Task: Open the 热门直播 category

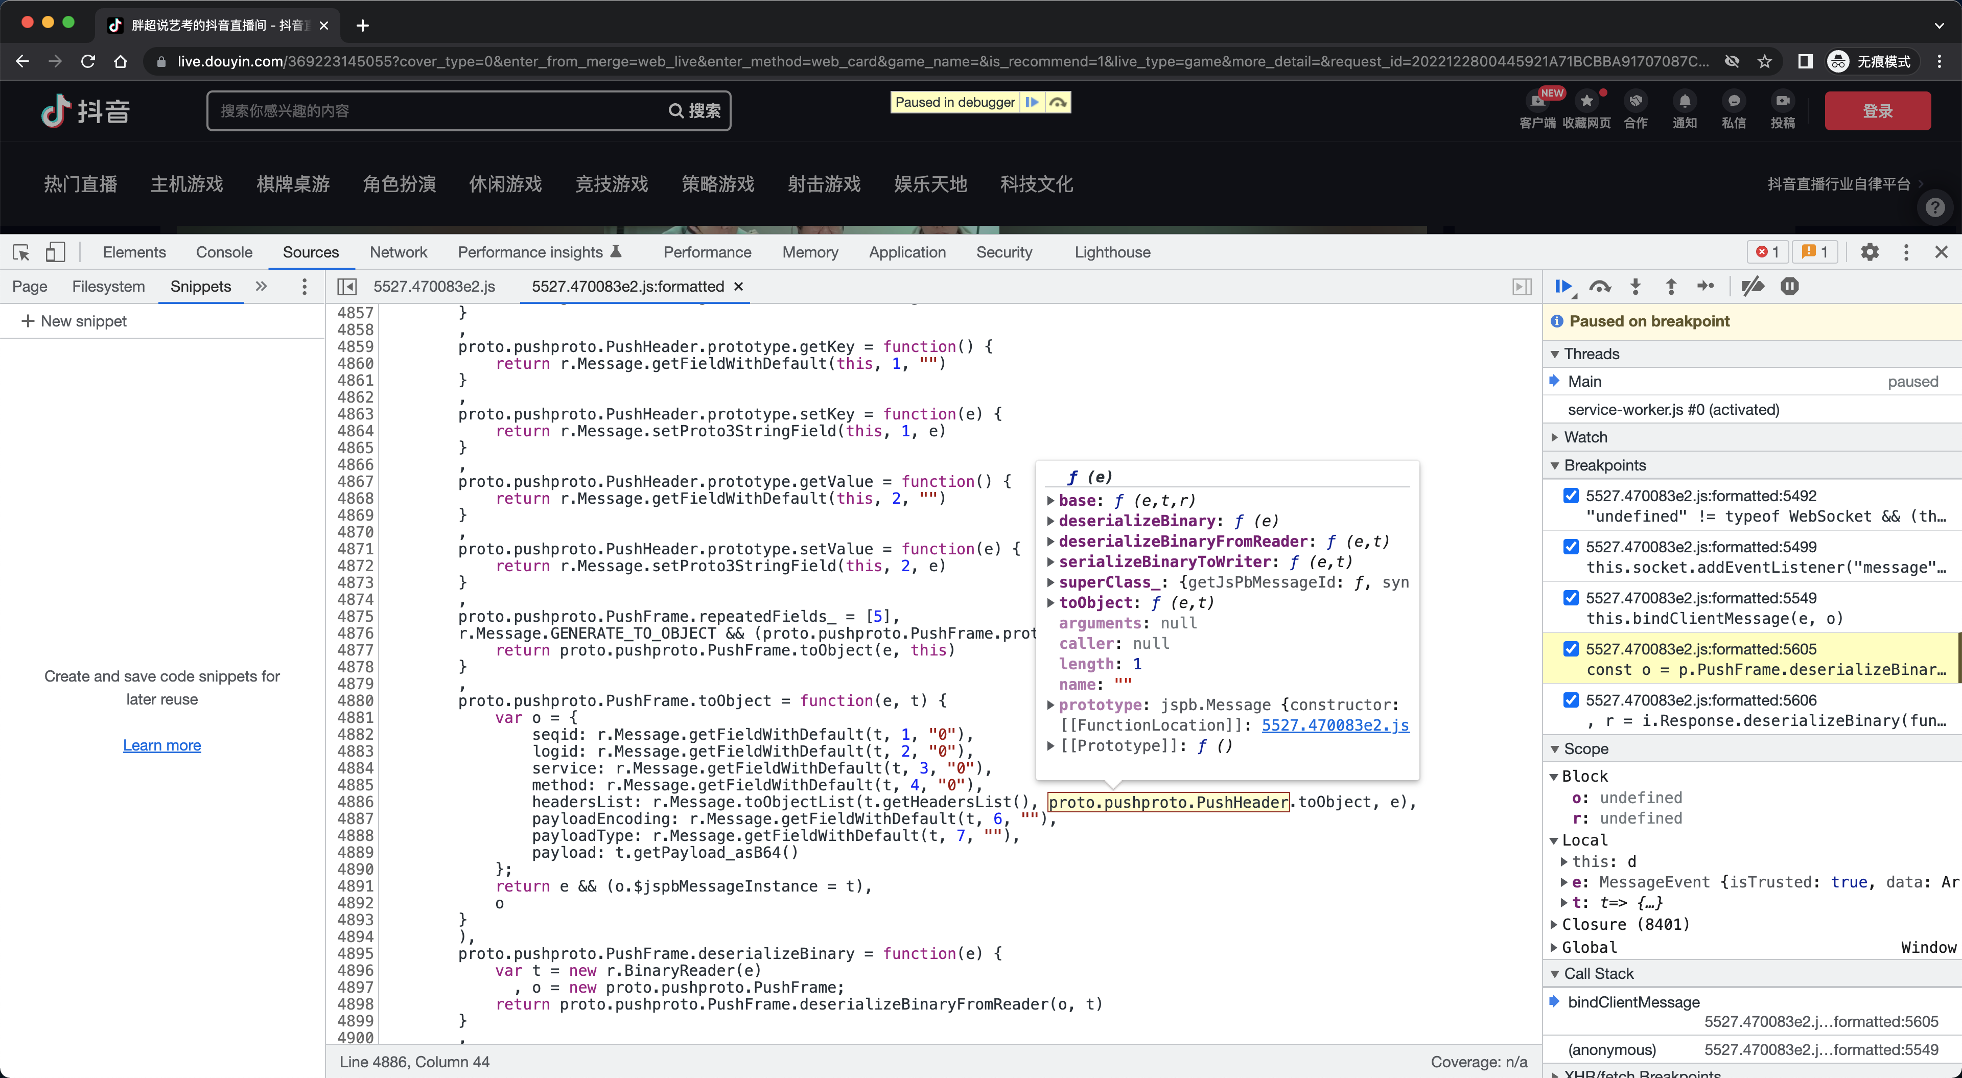Action: (80, 183)
